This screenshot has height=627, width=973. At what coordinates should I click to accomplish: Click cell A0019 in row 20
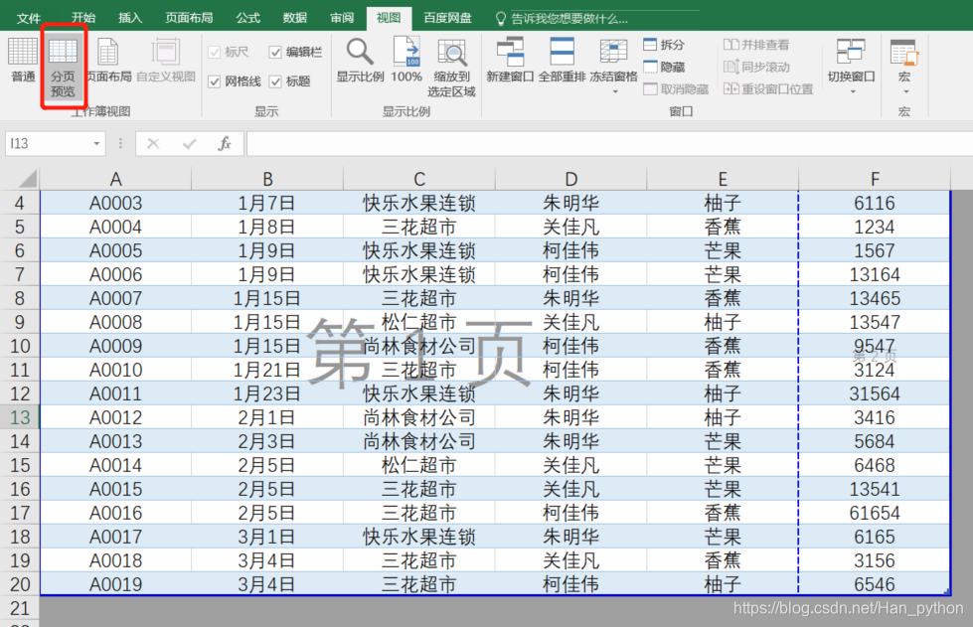(116, 584)
